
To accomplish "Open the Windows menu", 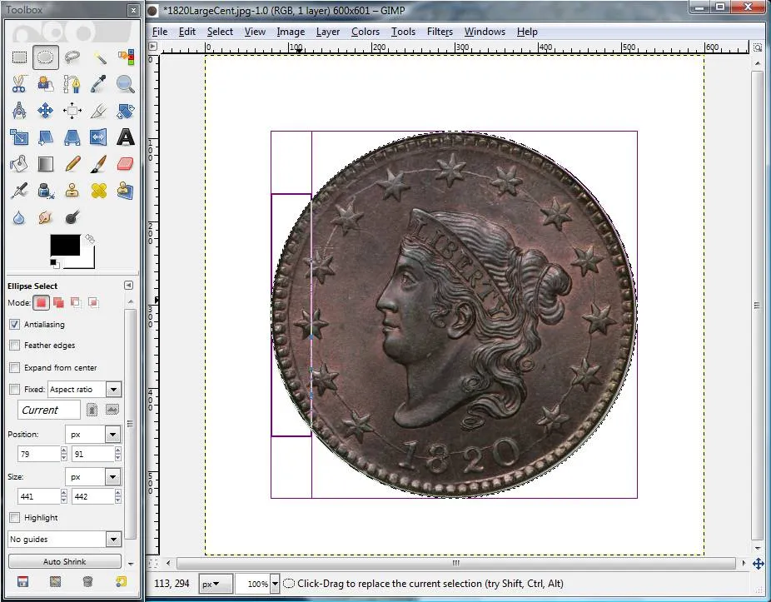I will click(485, 32).
